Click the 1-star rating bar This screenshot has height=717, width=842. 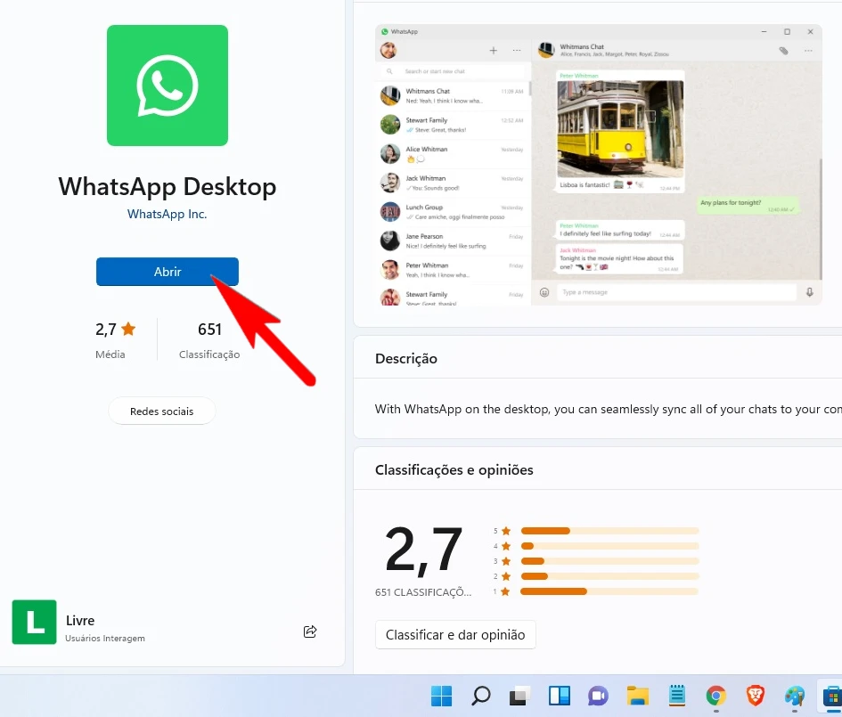[609, 591]
